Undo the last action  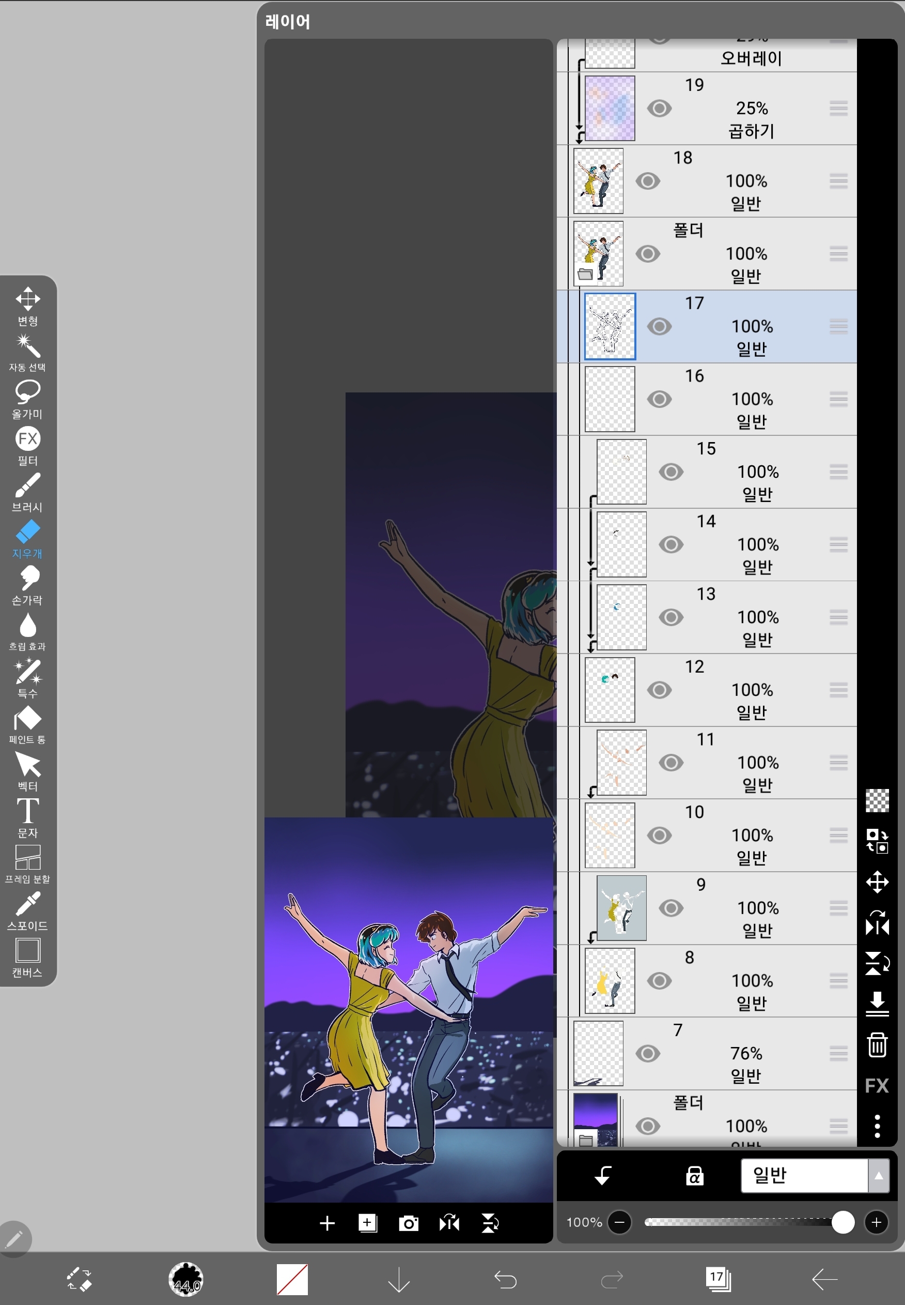coord(505,1280)
